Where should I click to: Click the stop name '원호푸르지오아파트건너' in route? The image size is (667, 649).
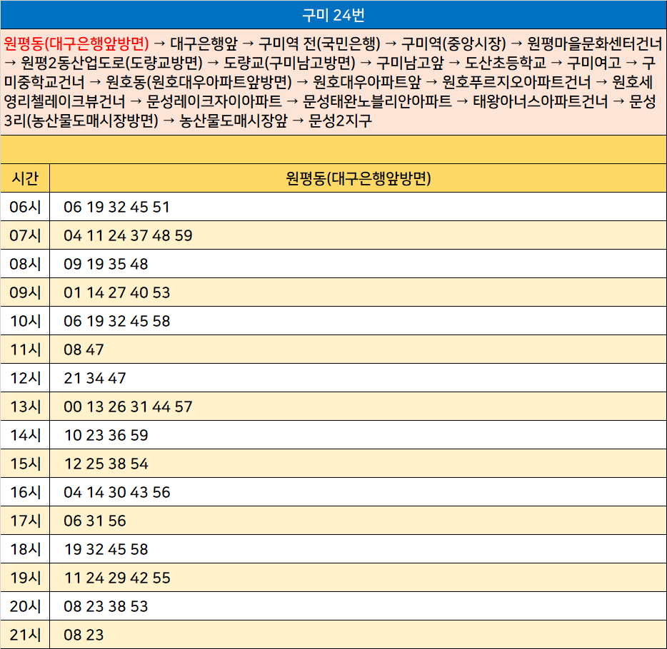click(x=516, y=82)
